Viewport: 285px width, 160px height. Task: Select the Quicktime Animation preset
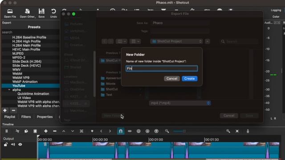click(x=33, y=94)
